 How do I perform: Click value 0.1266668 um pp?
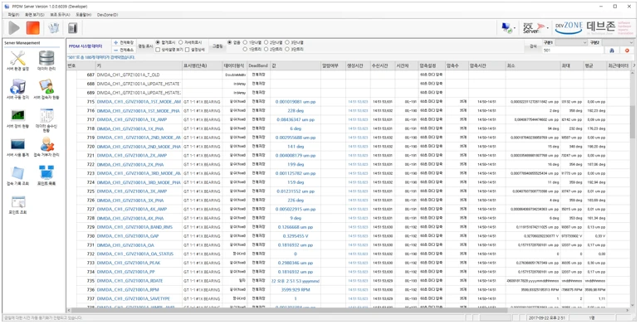tap(296, 227)
